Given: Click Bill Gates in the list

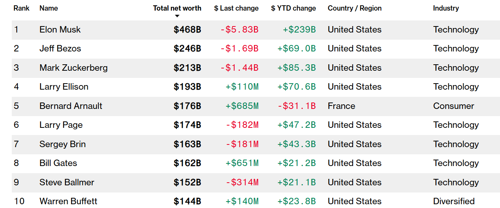Looking at the screenshot, I should (58, 163).
